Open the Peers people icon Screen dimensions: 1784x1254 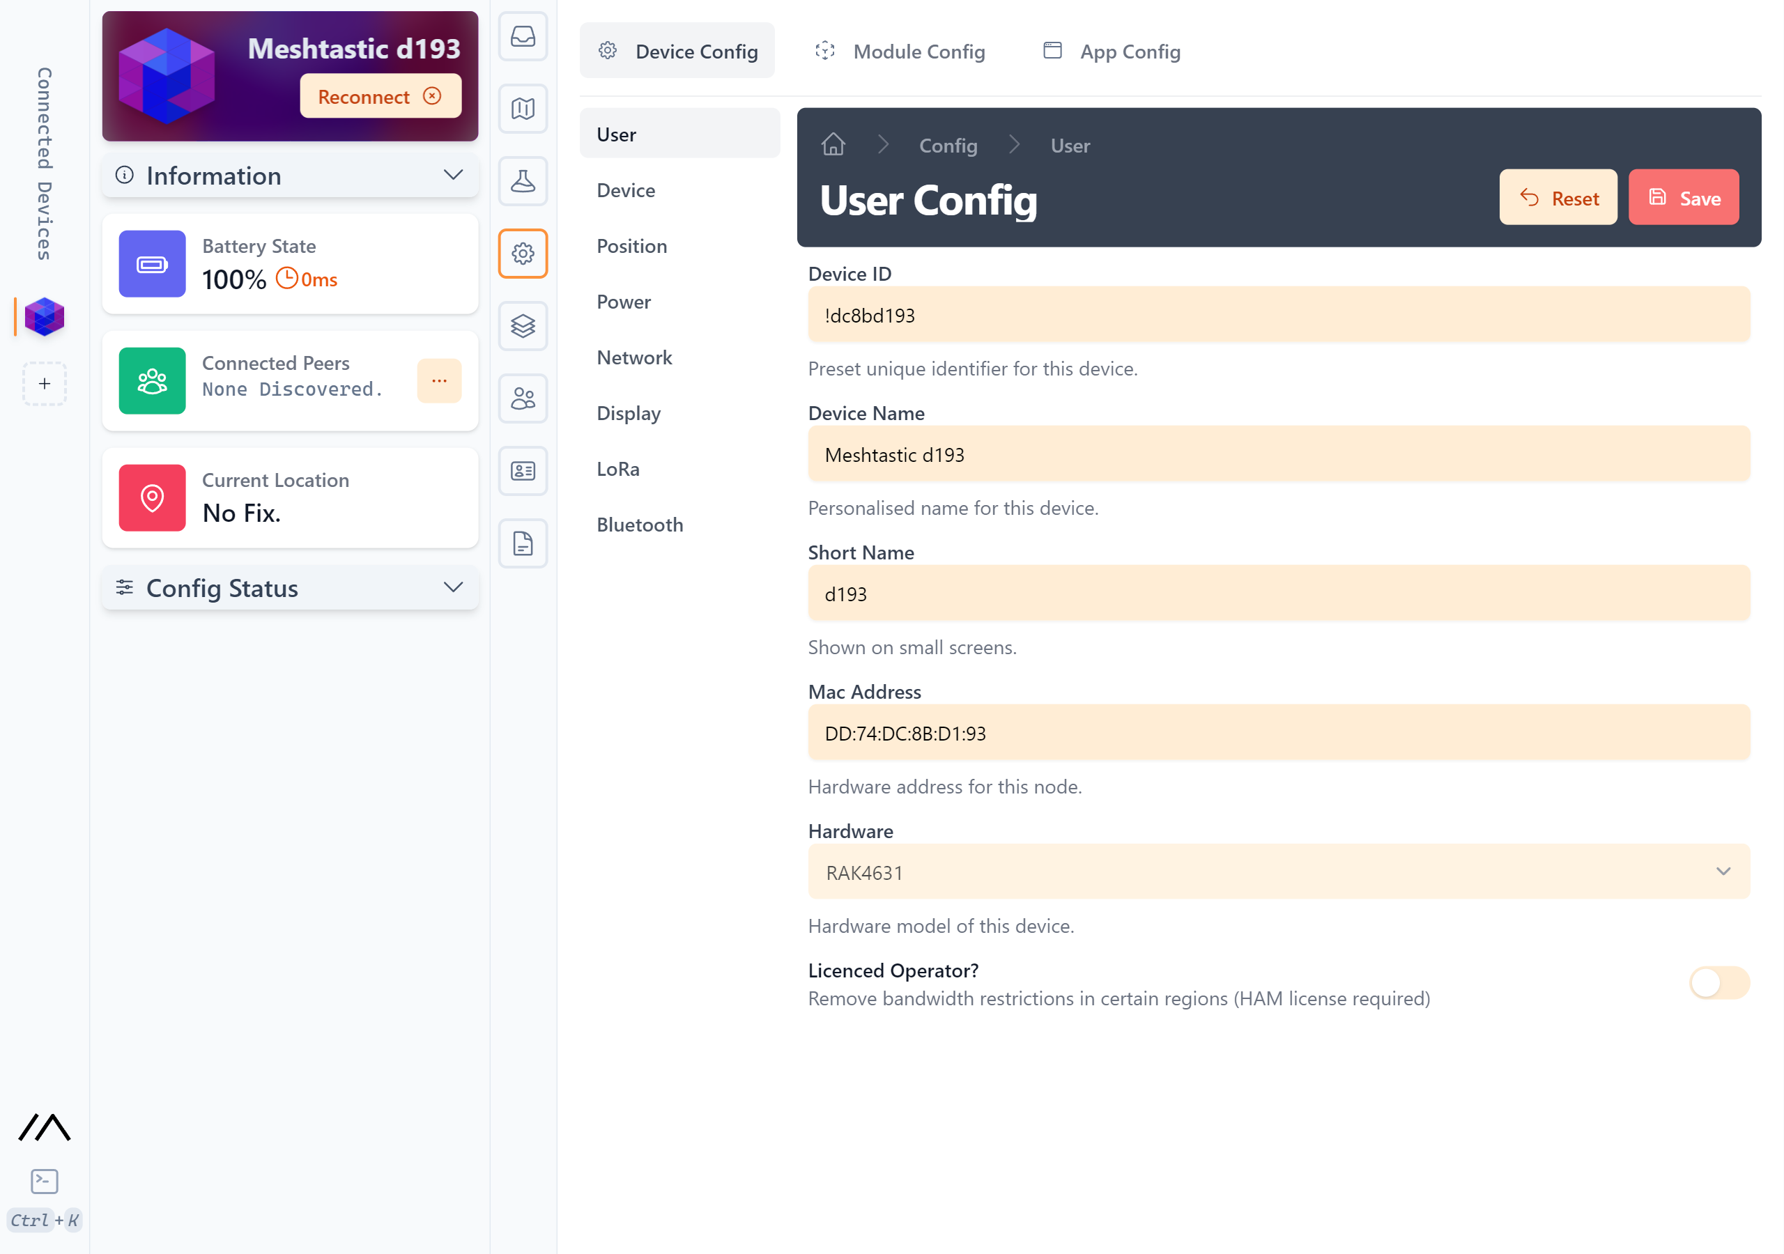[523, 398]
